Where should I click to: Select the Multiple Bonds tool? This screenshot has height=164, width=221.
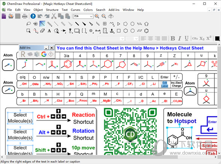point(49,24)
